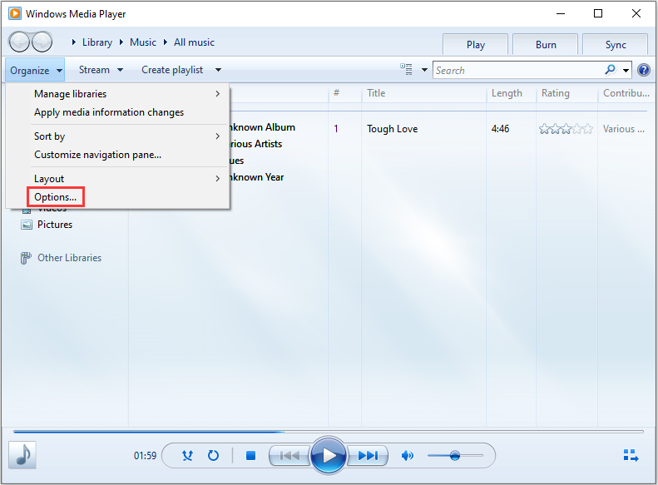Choose Customize navigation pane... menu item
The width and height of the screenshot is (658, 485).
pyautogui.click(x=97, y=154)
